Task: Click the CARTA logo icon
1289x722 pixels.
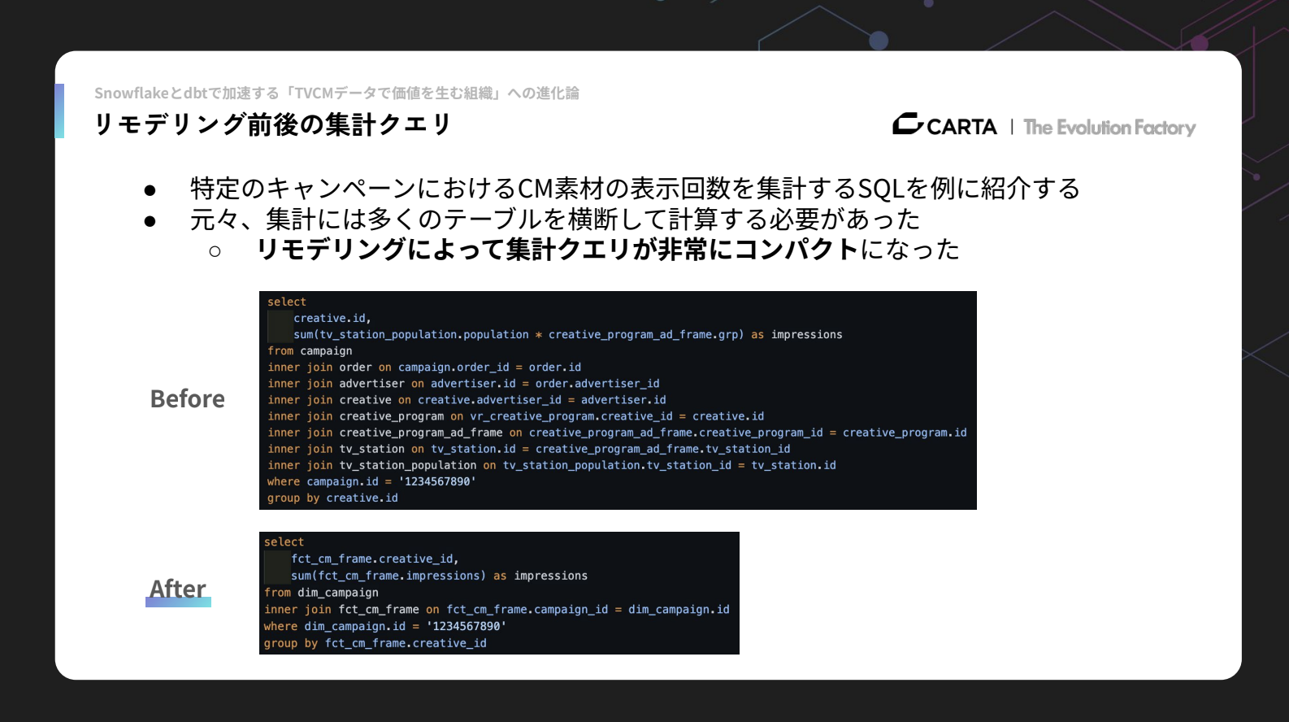Action: point(907,124)
